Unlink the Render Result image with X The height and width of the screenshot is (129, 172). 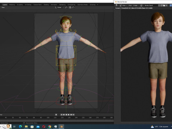[x=167, y=5]
